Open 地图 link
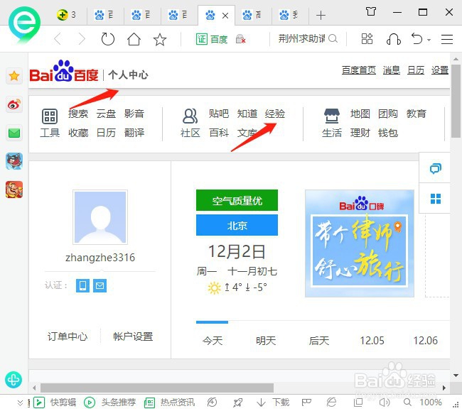 pos(360,114)
